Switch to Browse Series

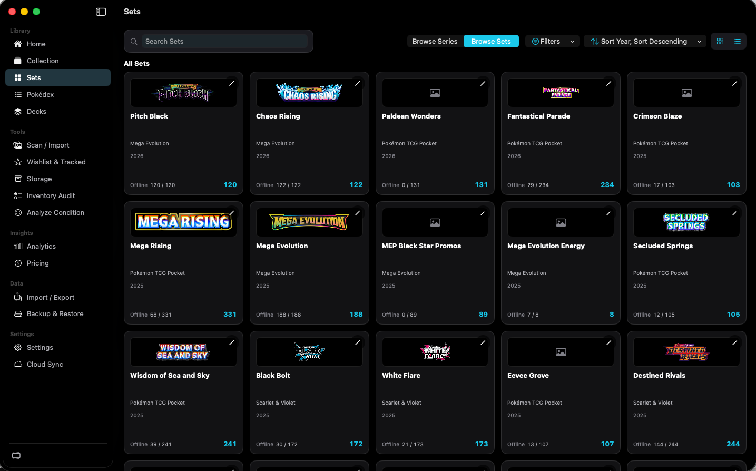click(x=435, y=41)
